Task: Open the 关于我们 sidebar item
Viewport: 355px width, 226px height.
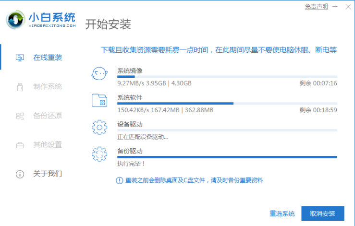Action: tap(47, 174)
